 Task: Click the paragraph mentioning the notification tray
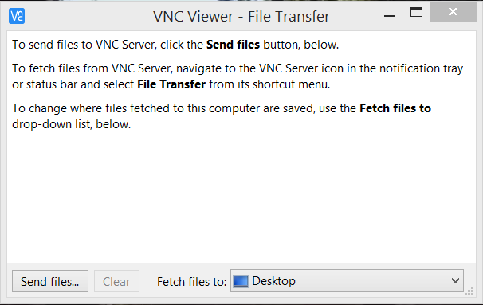click(x=238, y=76)
